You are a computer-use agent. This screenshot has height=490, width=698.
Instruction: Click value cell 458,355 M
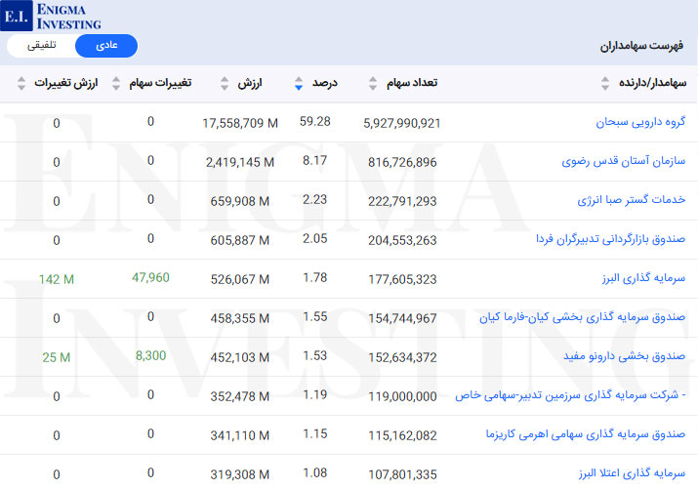point(240,318)
